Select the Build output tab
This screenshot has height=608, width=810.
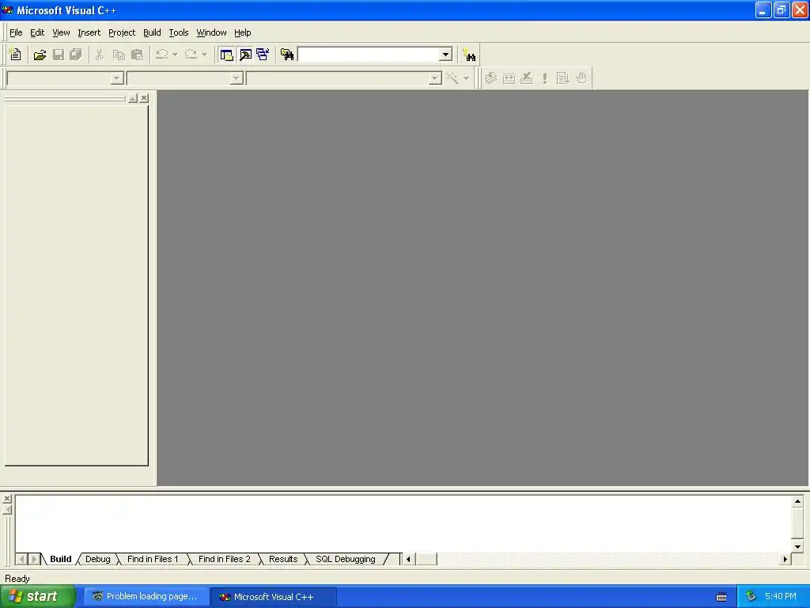60,559
